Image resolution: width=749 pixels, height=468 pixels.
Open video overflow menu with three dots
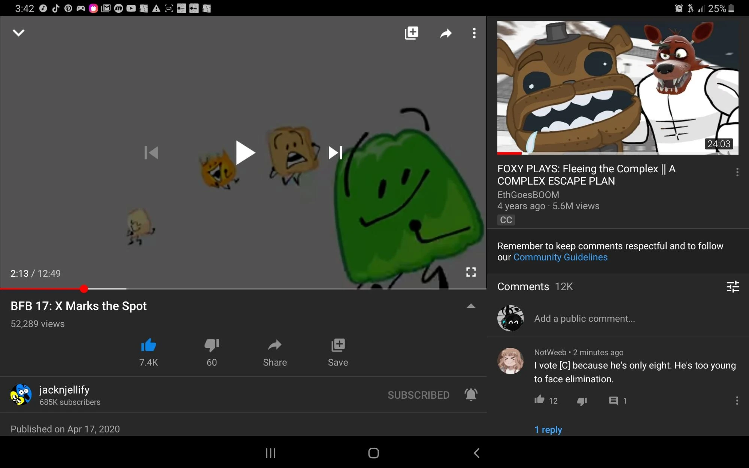(x=474, y=33)
